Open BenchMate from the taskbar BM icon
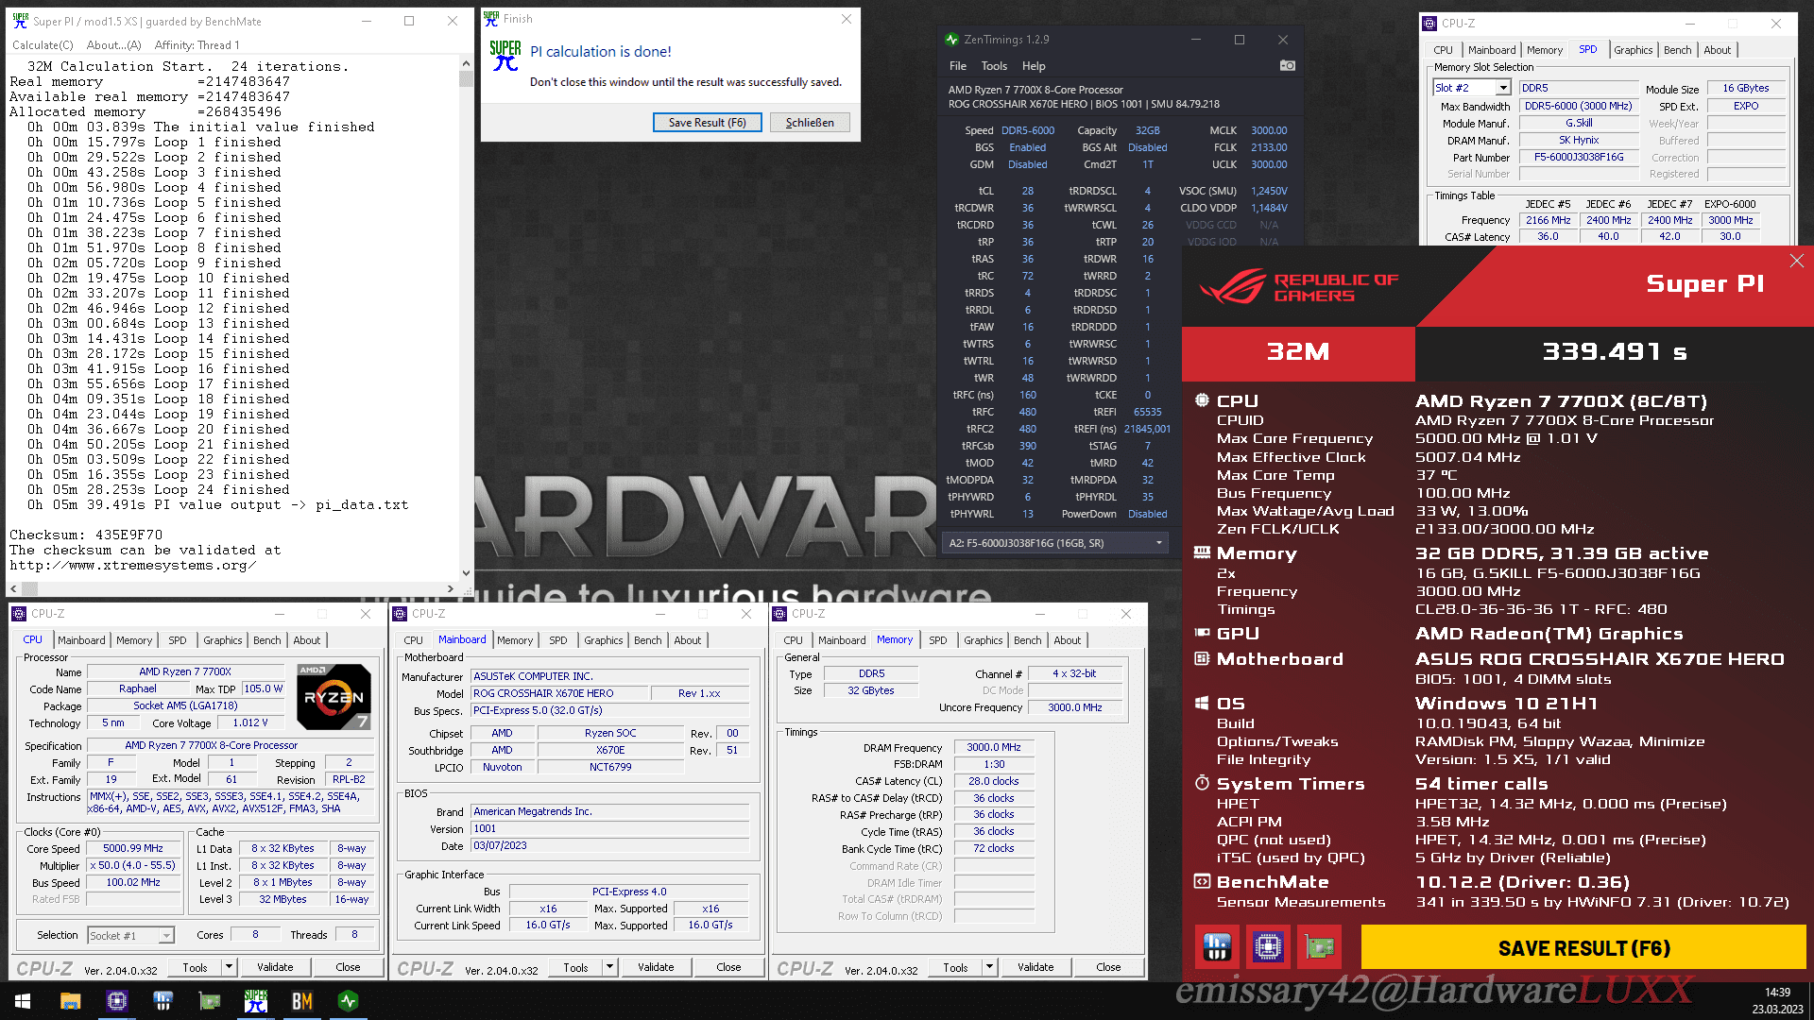Viewport: 1814px width, 1020px height. (302, 1001)
